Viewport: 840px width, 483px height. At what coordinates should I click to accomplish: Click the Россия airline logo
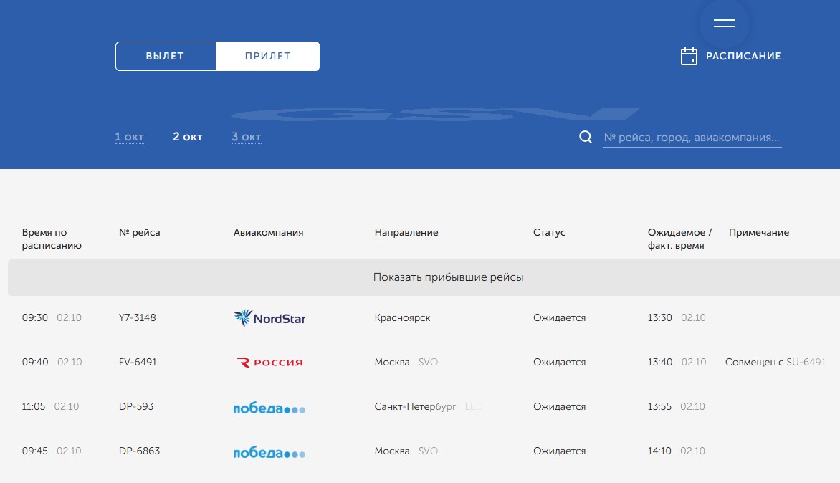[269, 363]
